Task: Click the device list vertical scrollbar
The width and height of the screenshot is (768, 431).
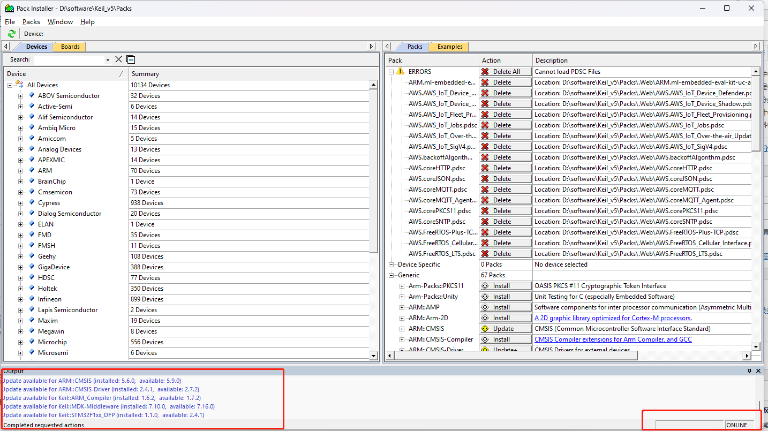Action: (374, 220)
